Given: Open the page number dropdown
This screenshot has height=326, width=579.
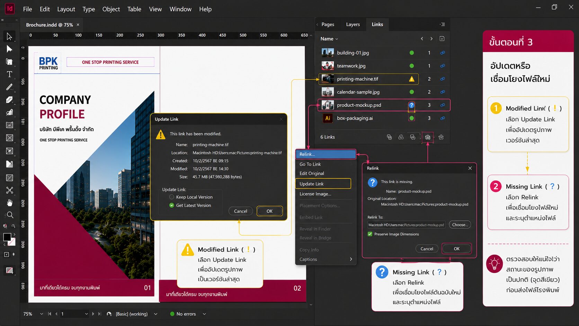Looking at the screenshot, I should click(86, 314).
